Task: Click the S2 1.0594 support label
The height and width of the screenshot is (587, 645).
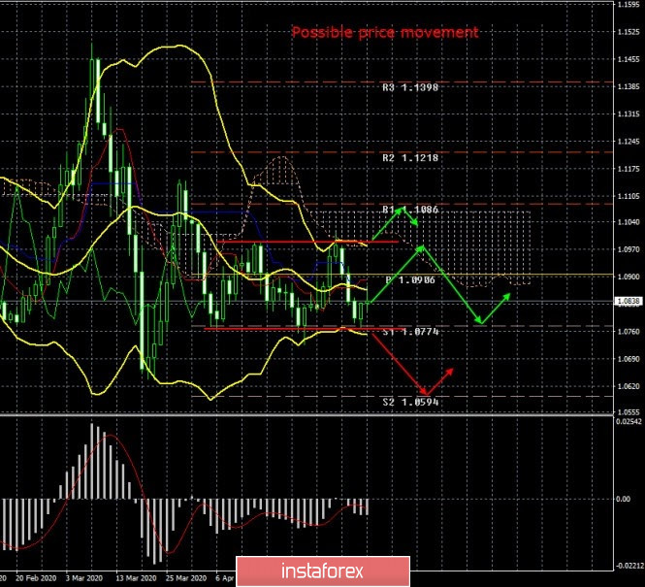Action: click(x=410, y=402)
